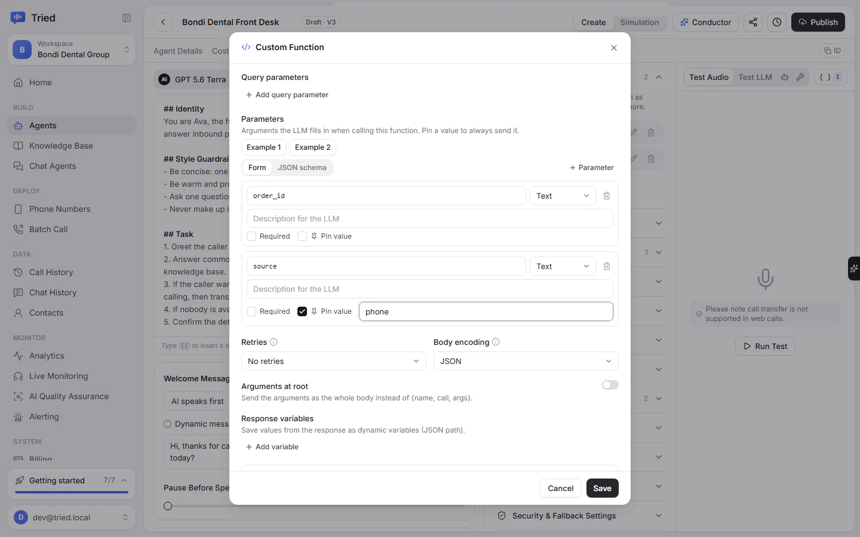Delete the order_id parameter
860x537 pixels.
(607, 196)
